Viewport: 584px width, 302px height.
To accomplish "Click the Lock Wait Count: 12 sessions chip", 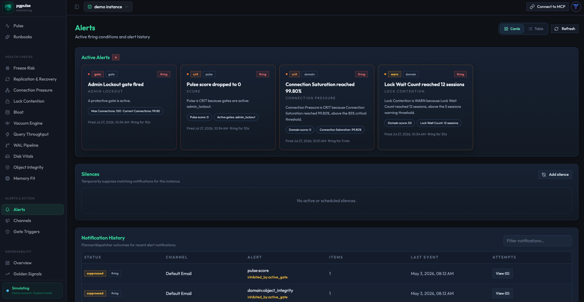I will tap(439, 123).
